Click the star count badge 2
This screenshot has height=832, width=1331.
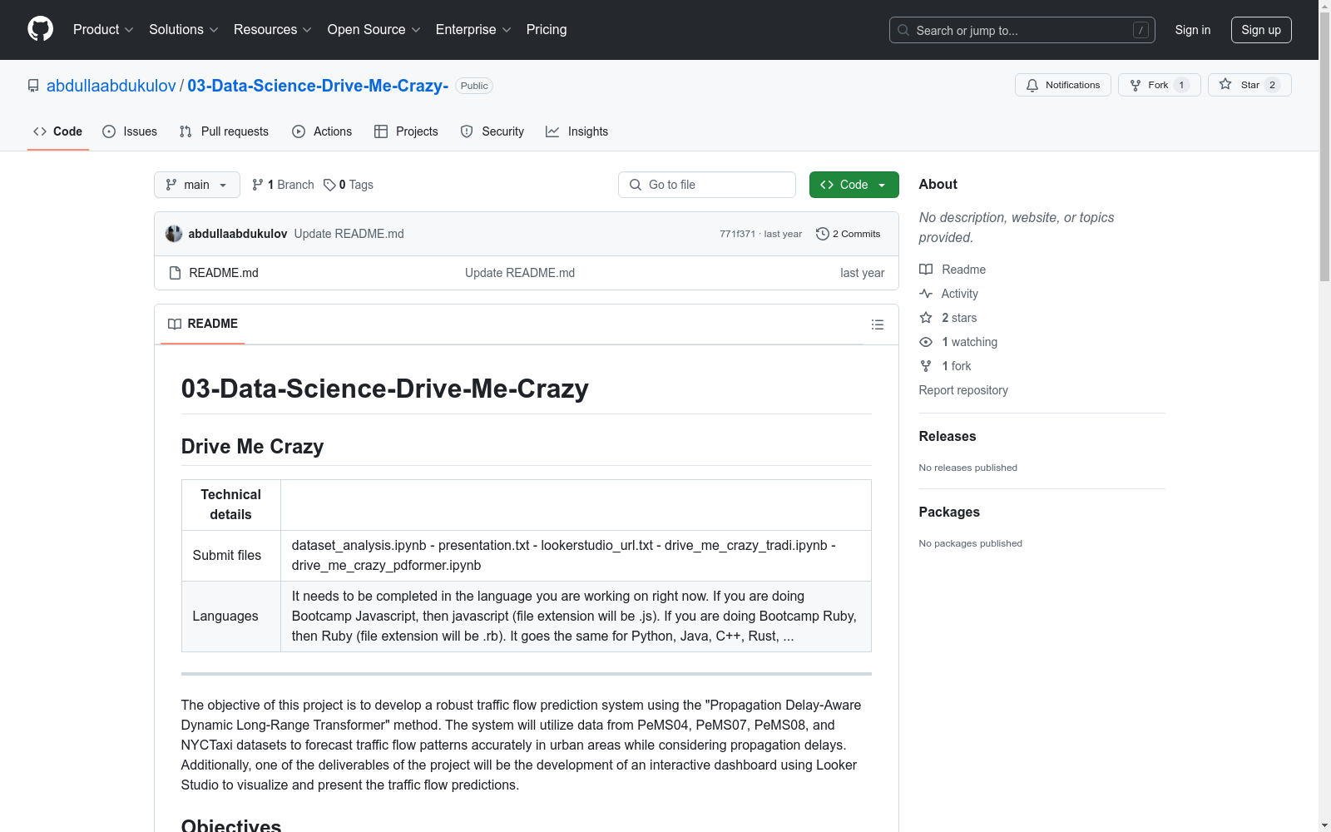pos(1272,85)
